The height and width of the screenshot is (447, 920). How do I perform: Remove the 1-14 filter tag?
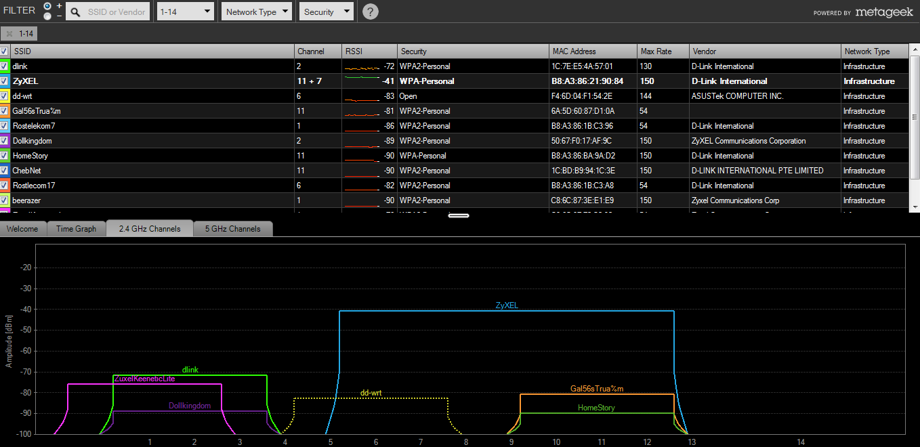tap(9, 33)
